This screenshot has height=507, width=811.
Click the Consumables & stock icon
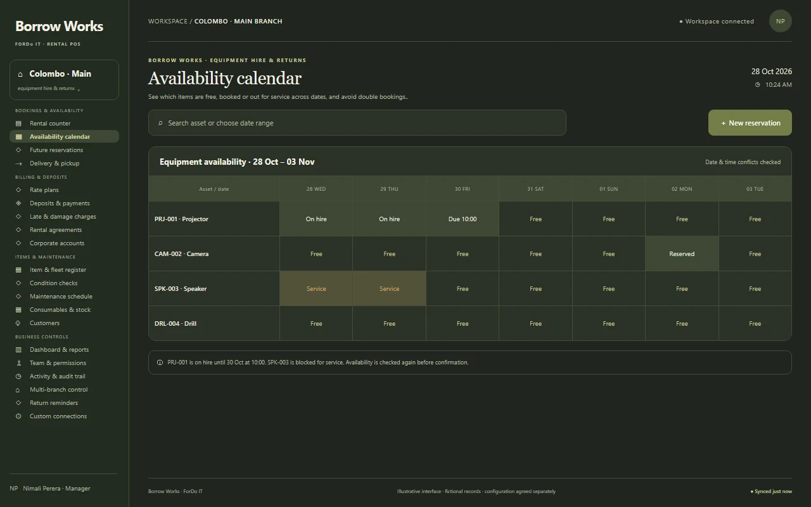(18, 310)
